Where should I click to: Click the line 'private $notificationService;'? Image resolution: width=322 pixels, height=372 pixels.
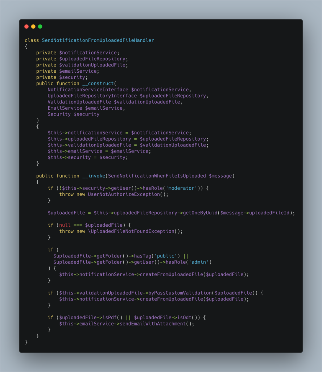pyautogui.click(x=78, y=53)
